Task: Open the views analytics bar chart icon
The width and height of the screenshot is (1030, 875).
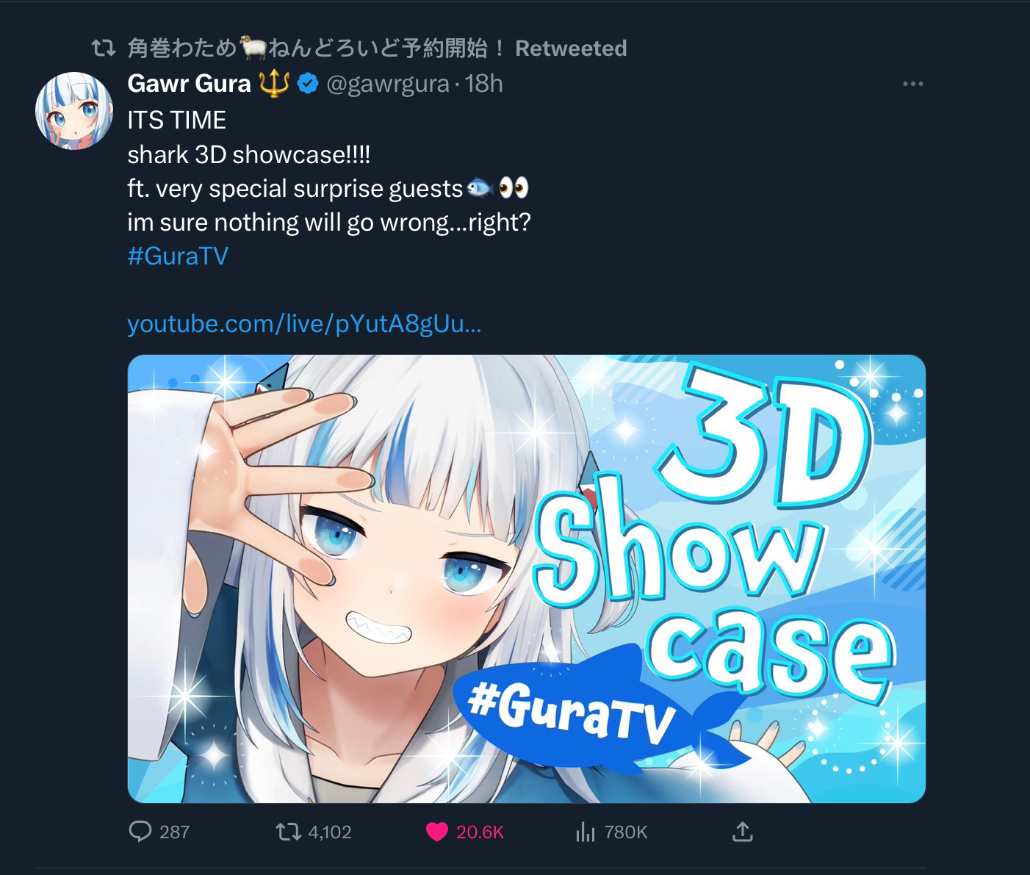Action: coord(586,832)
